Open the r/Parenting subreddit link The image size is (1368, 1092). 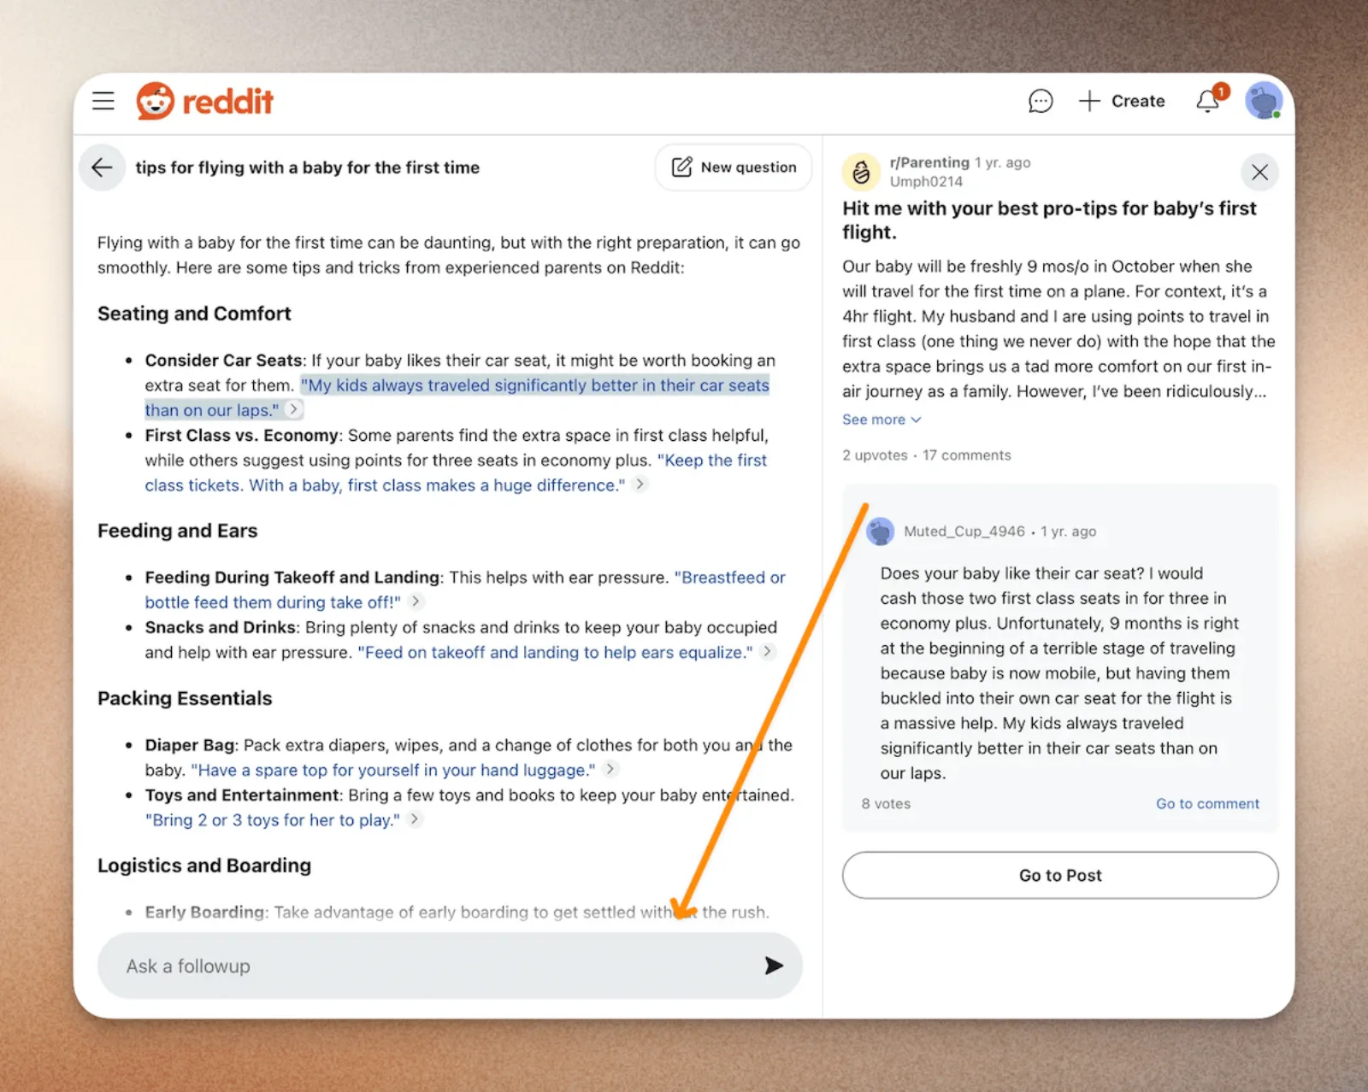[x=929, y=162]
